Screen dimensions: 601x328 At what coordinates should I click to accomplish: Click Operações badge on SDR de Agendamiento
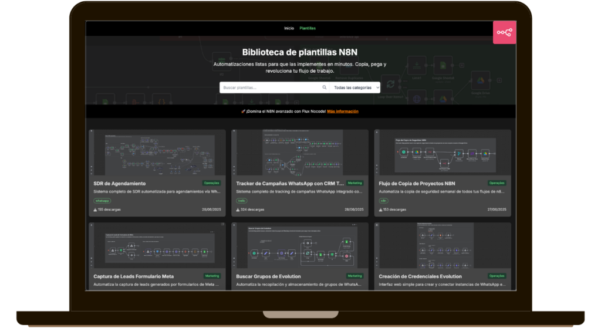(212, 183)
